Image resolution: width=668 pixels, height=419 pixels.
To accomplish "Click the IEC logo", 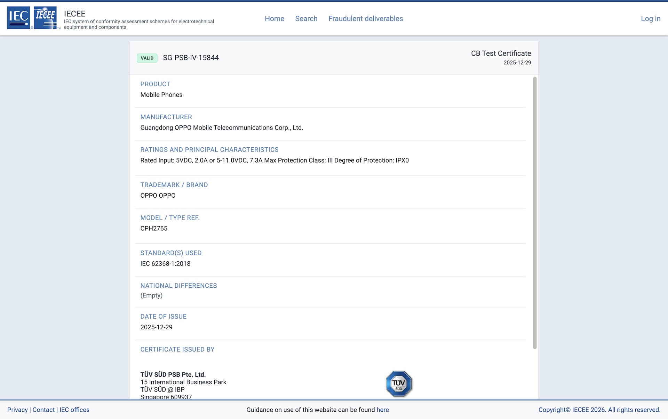I will 18,17.
